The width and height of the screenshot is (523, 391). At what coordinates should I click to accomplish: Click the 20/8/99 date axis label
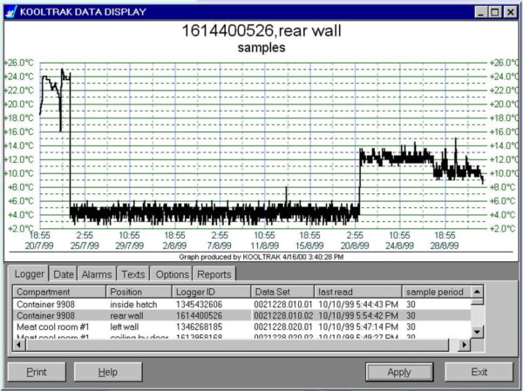[x=355, y=246]
